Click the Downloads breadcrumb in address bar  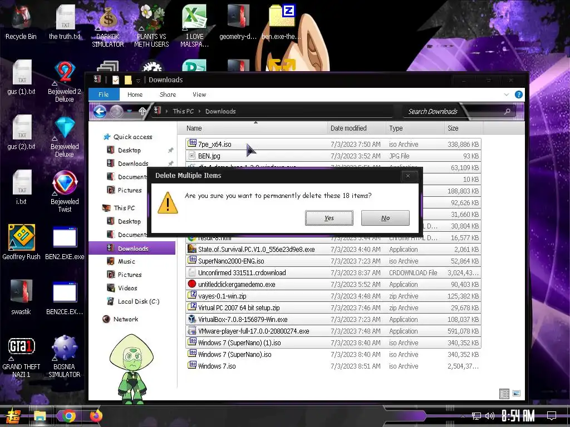point(220,111)
